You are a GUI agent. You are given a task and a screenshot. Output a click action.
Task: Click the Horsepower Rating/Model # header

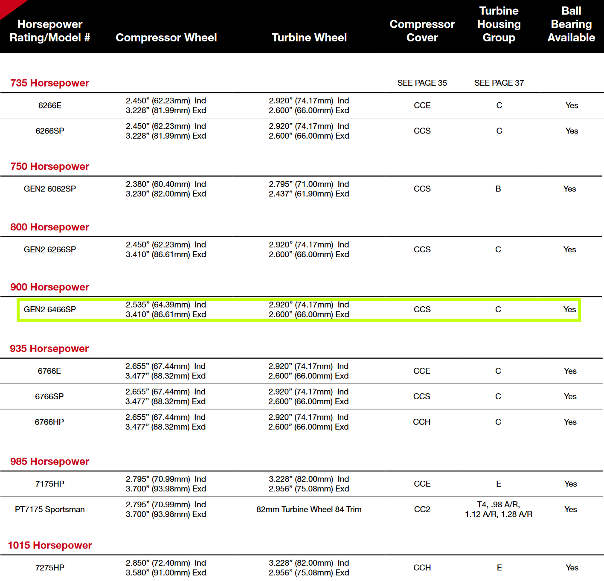[50, 31]
